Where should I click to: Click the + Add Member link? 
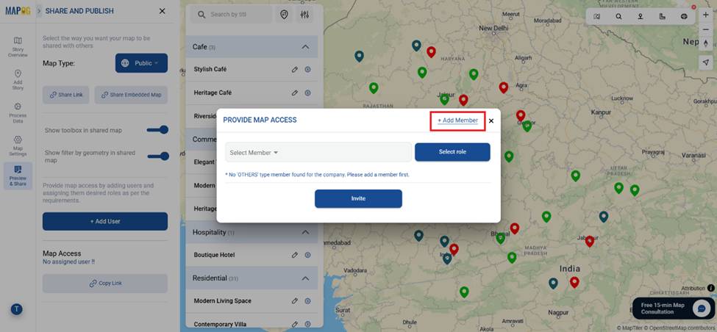pyautogui.click(x=457, y=120)
